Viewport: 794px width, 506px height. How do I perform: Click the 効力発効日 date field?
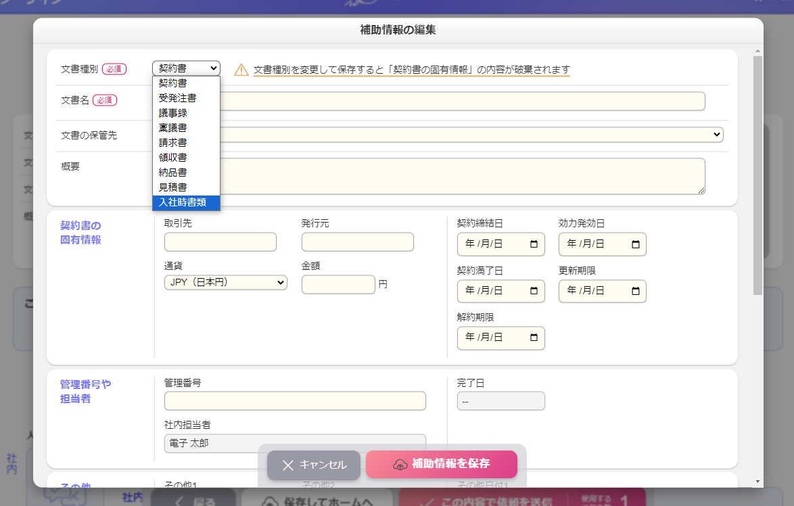602,244
